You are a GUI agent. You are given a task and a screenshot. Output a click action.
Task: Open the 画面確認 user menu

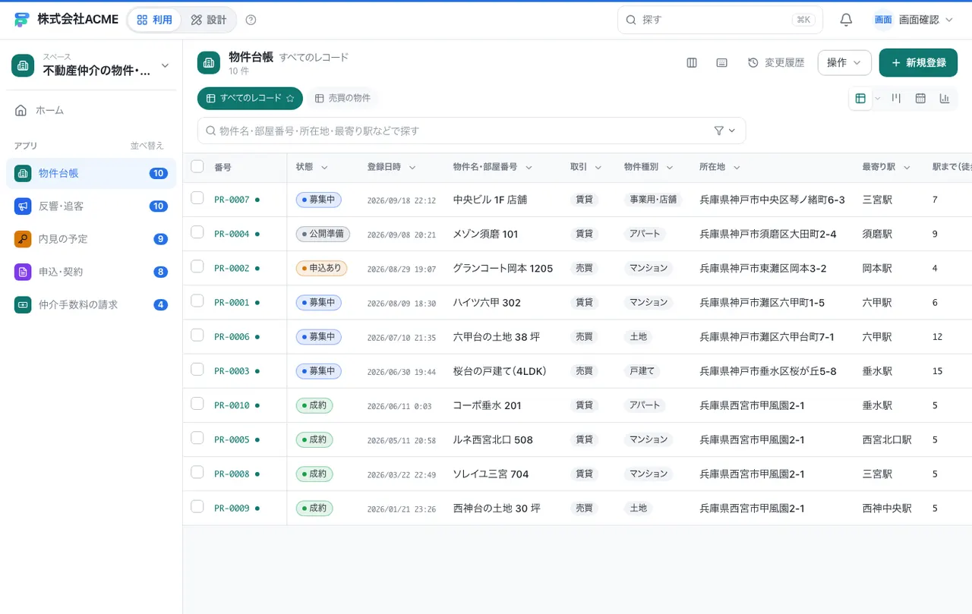(x=913, y=20)
